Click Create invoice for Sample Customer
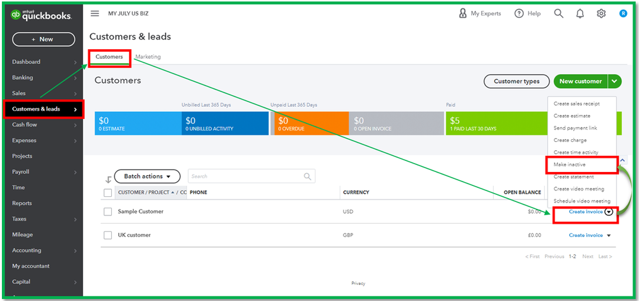Screen dimensions: 639x301 586,212
